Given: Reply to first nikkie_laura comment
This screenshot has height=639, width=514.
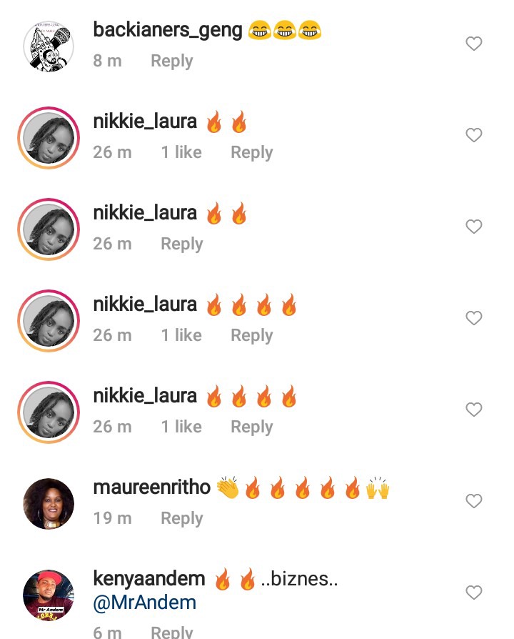Looking at the screenshot, I should pyautogui.click(x=251, y=152).
